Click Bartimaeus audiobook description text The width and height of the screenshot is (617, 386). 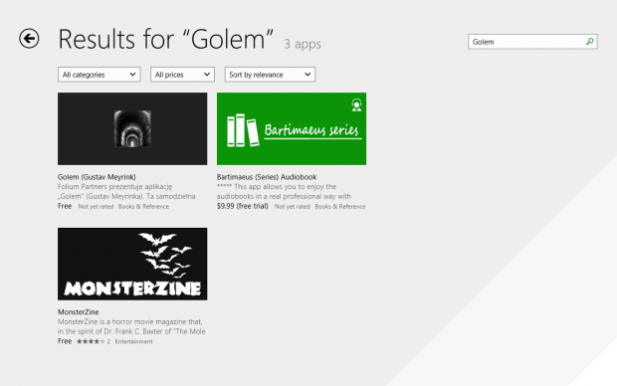coord(284,191)
